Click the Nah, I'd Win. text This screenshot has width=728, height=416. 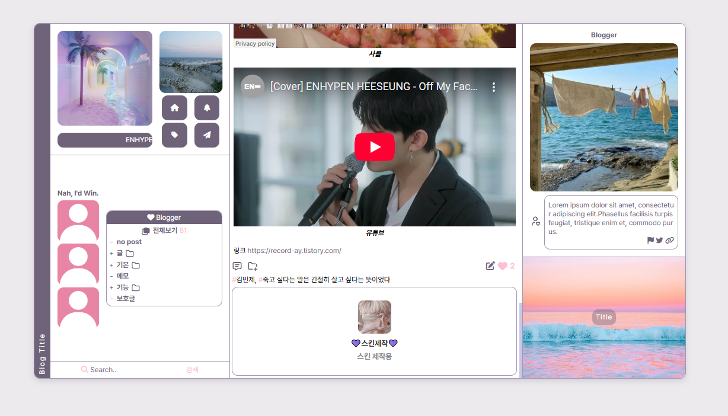click(x=78, y=193)
